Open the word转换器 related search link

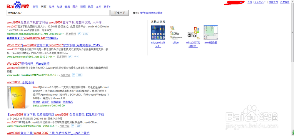point(211,43)
